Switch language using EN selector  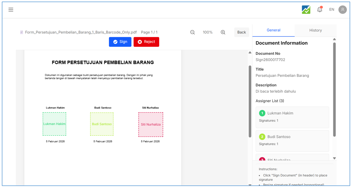332,10
